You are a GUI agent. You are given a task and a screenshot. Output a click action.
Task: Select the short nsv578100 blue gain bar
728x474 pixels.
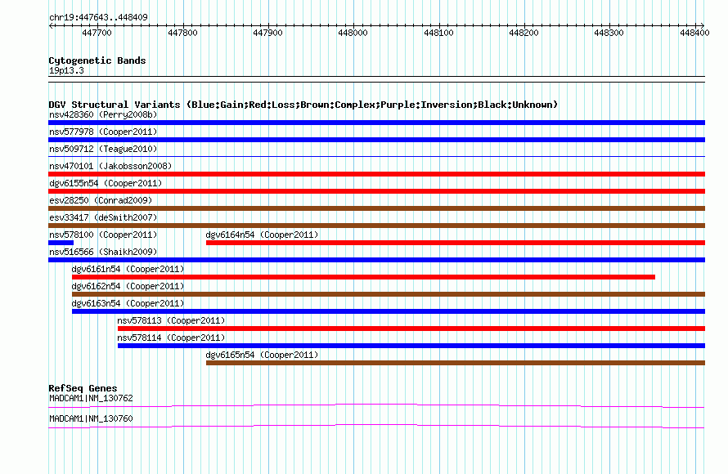click(61, 243)
